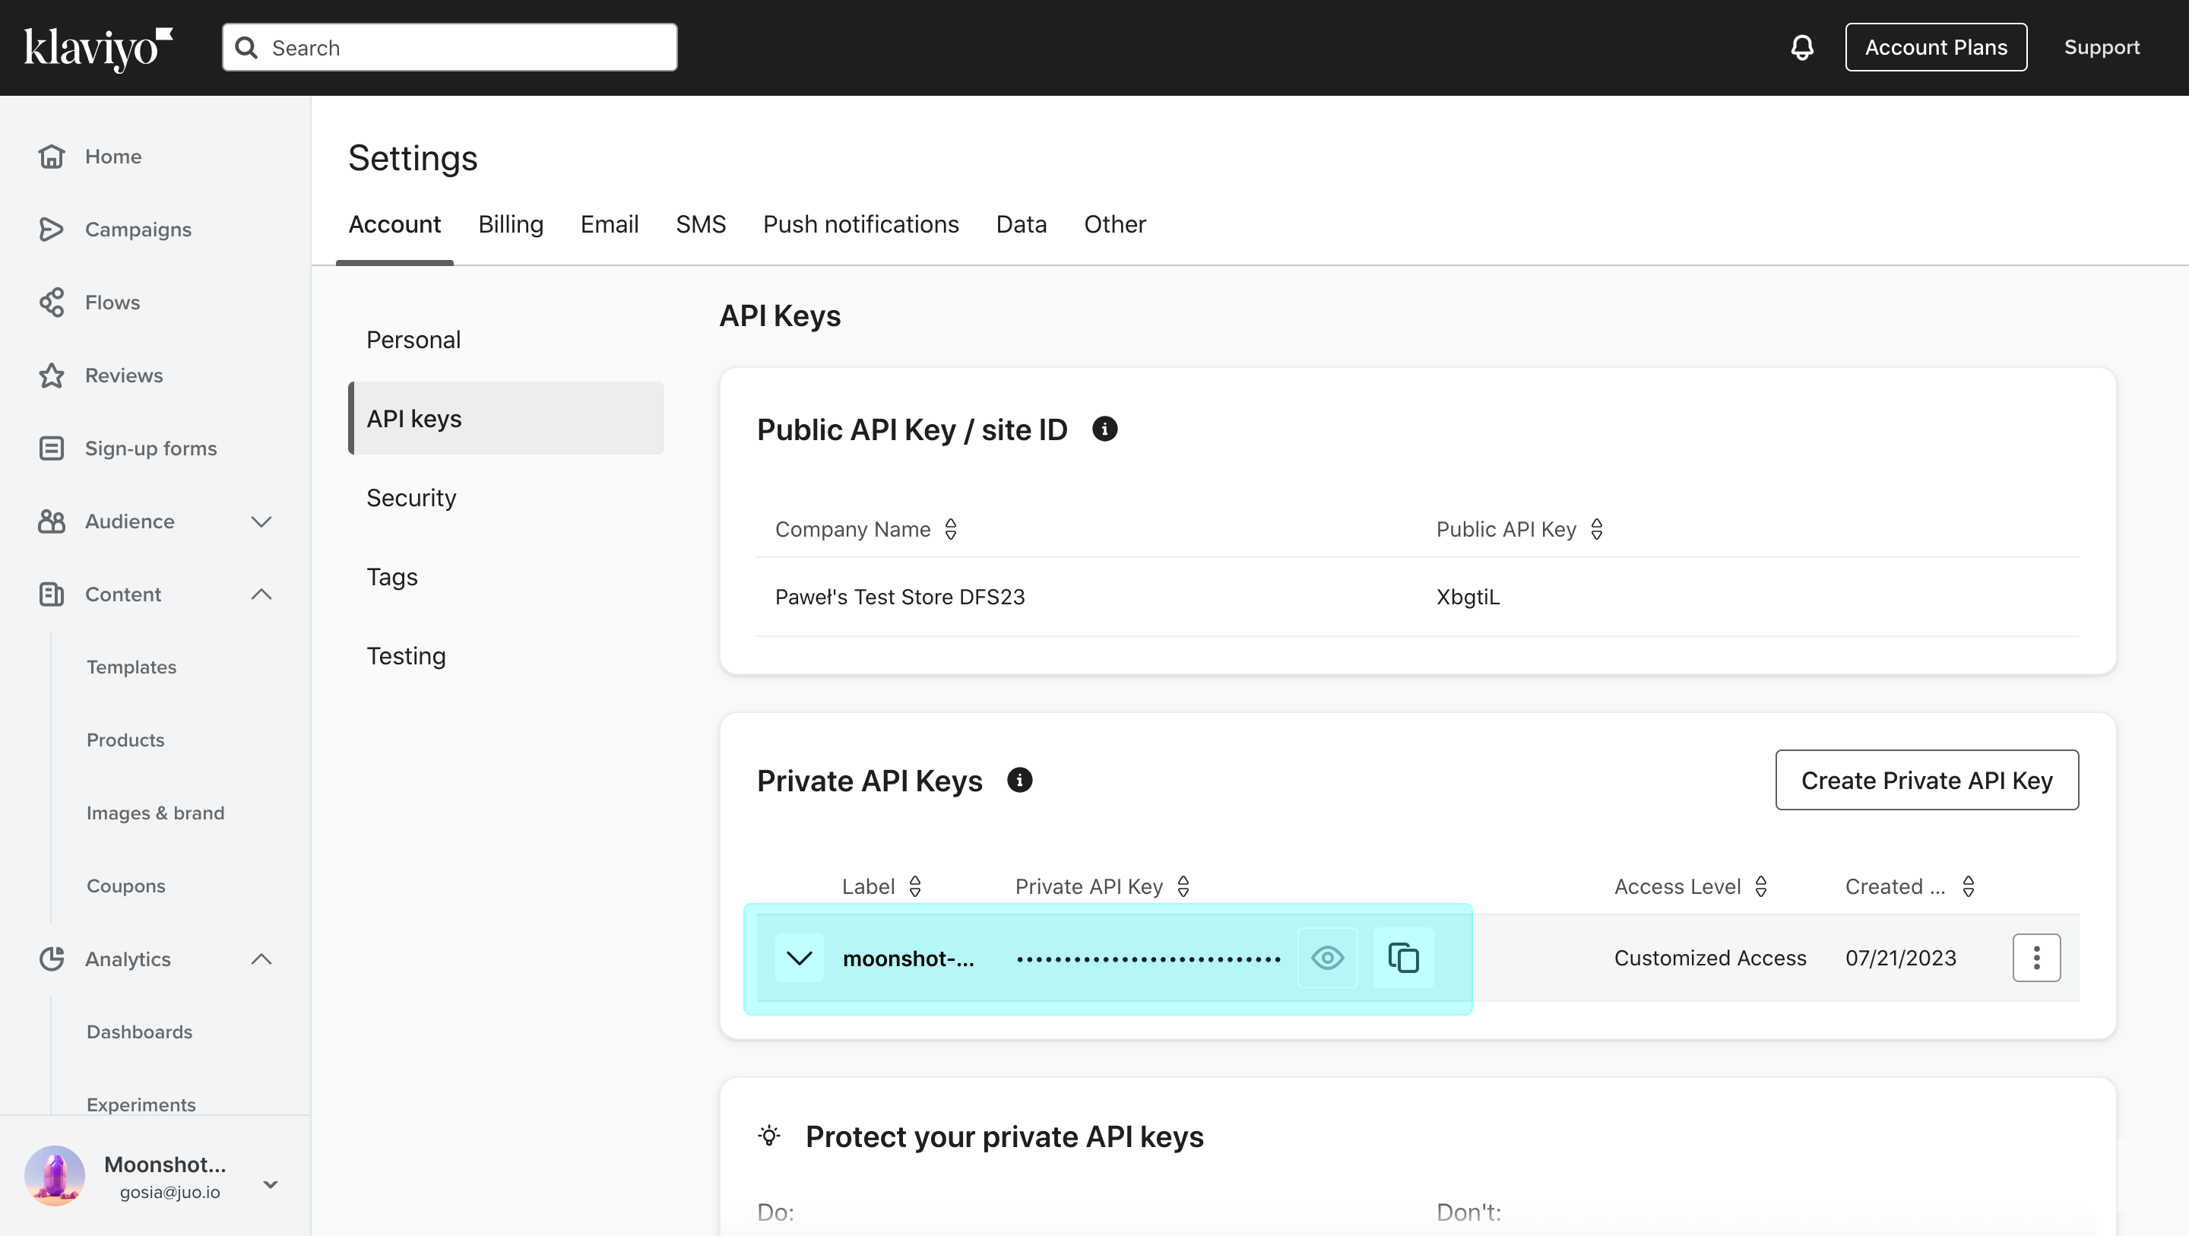Image resolution: width=2189 pixels, height=1236 pixels.
Task: Collapse the Content section in sidebar
Action: tap(261, 592)
